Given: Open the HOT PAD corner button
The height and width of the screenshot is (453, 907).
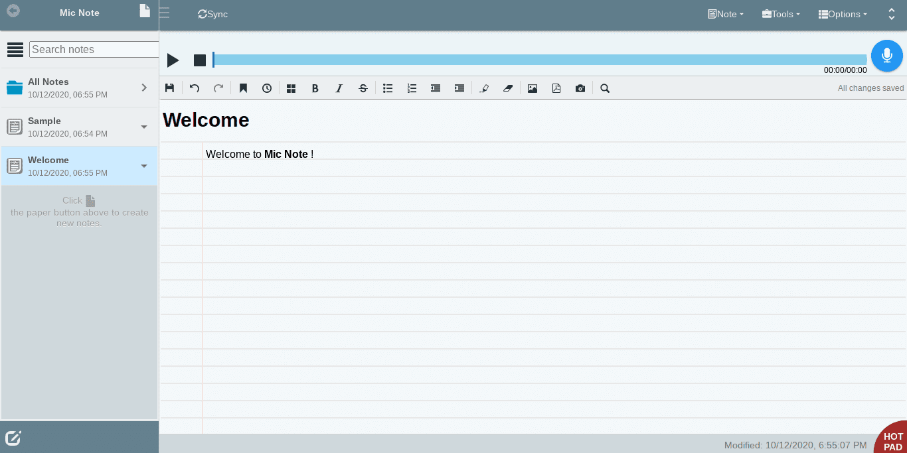Looking at the screenshot, I should 892,438.
